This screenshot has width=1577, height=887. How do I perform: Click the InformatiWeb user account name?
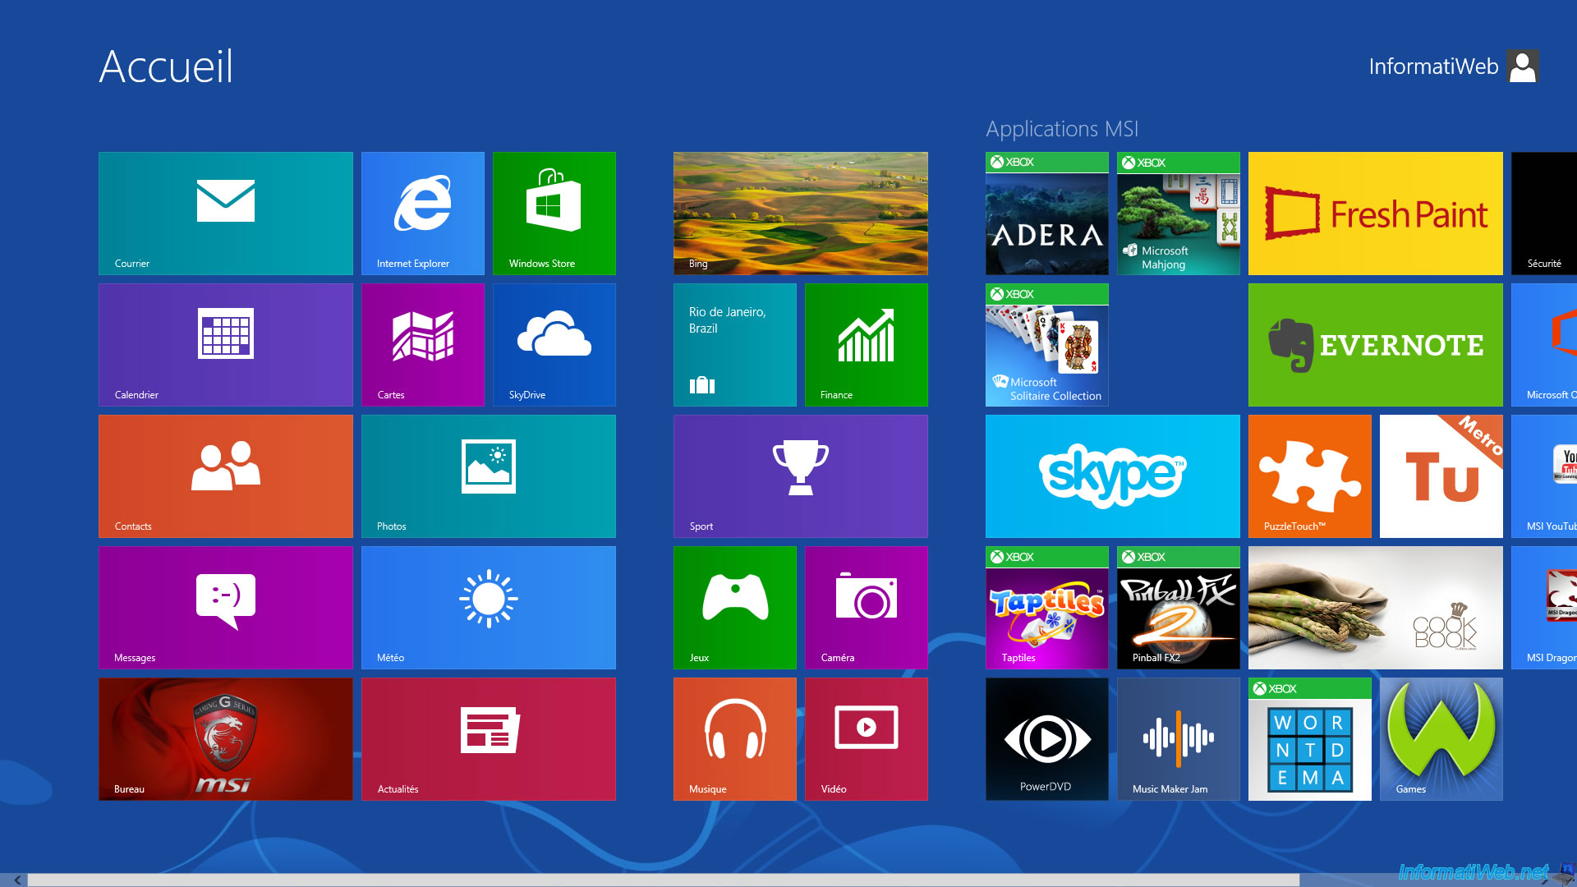tap(1433, 67)
